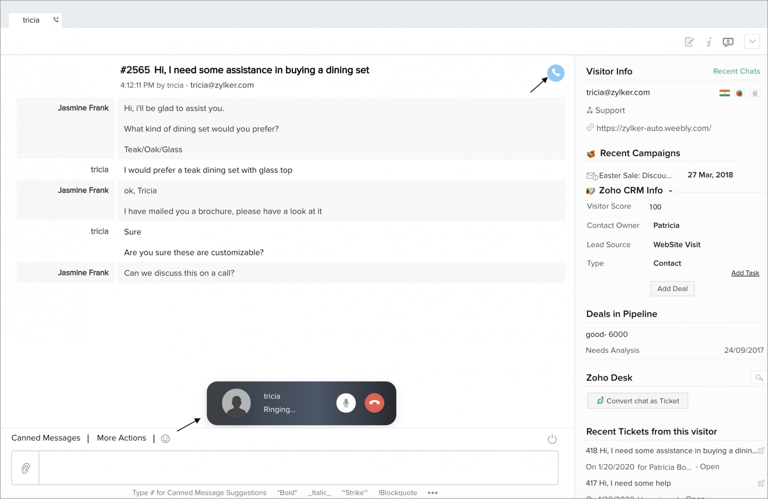Image resolution: width=768 pixels, height=499 pixels.
Task: Click into the chat message input box
Action: pyautogui.click(x=298, y=468)
